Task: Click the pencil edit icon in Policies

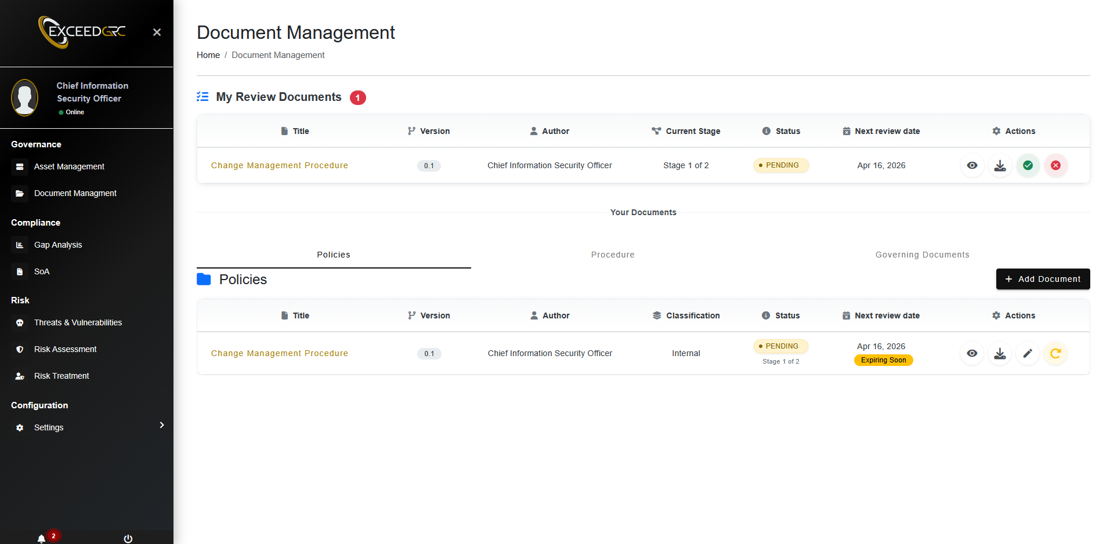Action: (1028, 353)
